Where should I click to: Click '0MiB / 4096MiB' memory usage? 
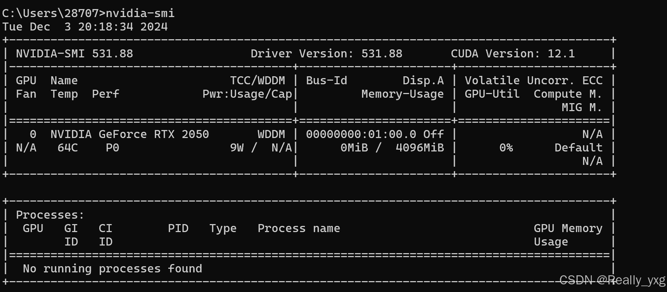[x=392, y=148]
